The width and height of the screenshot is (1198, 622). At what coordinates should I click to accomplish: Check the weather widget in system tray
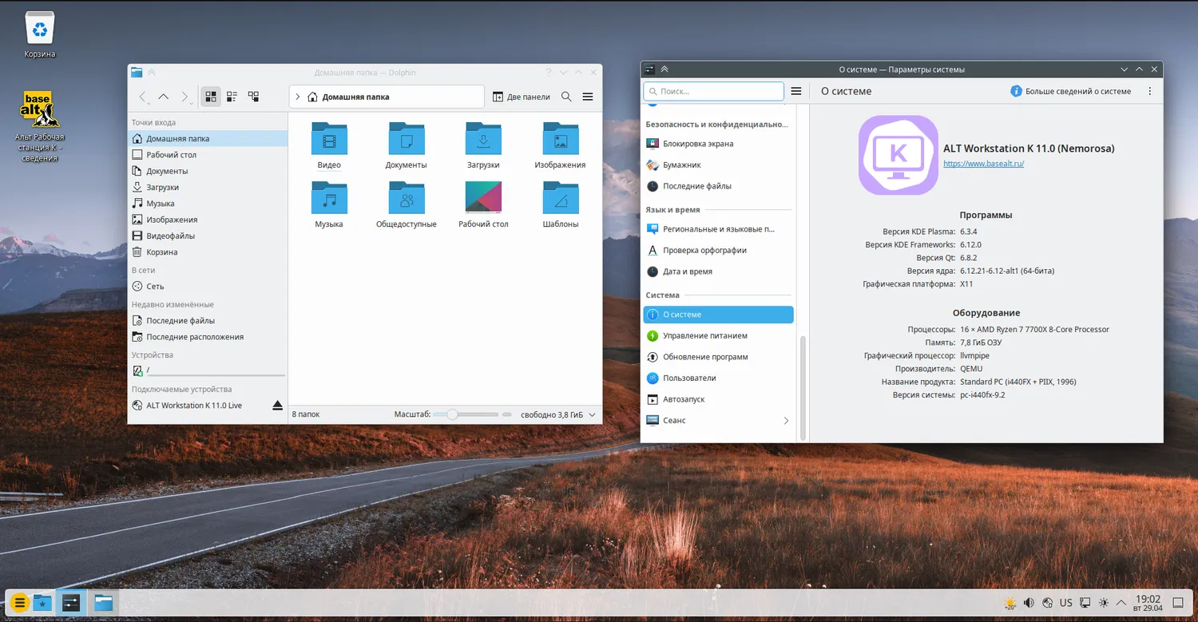point(1010,603)
